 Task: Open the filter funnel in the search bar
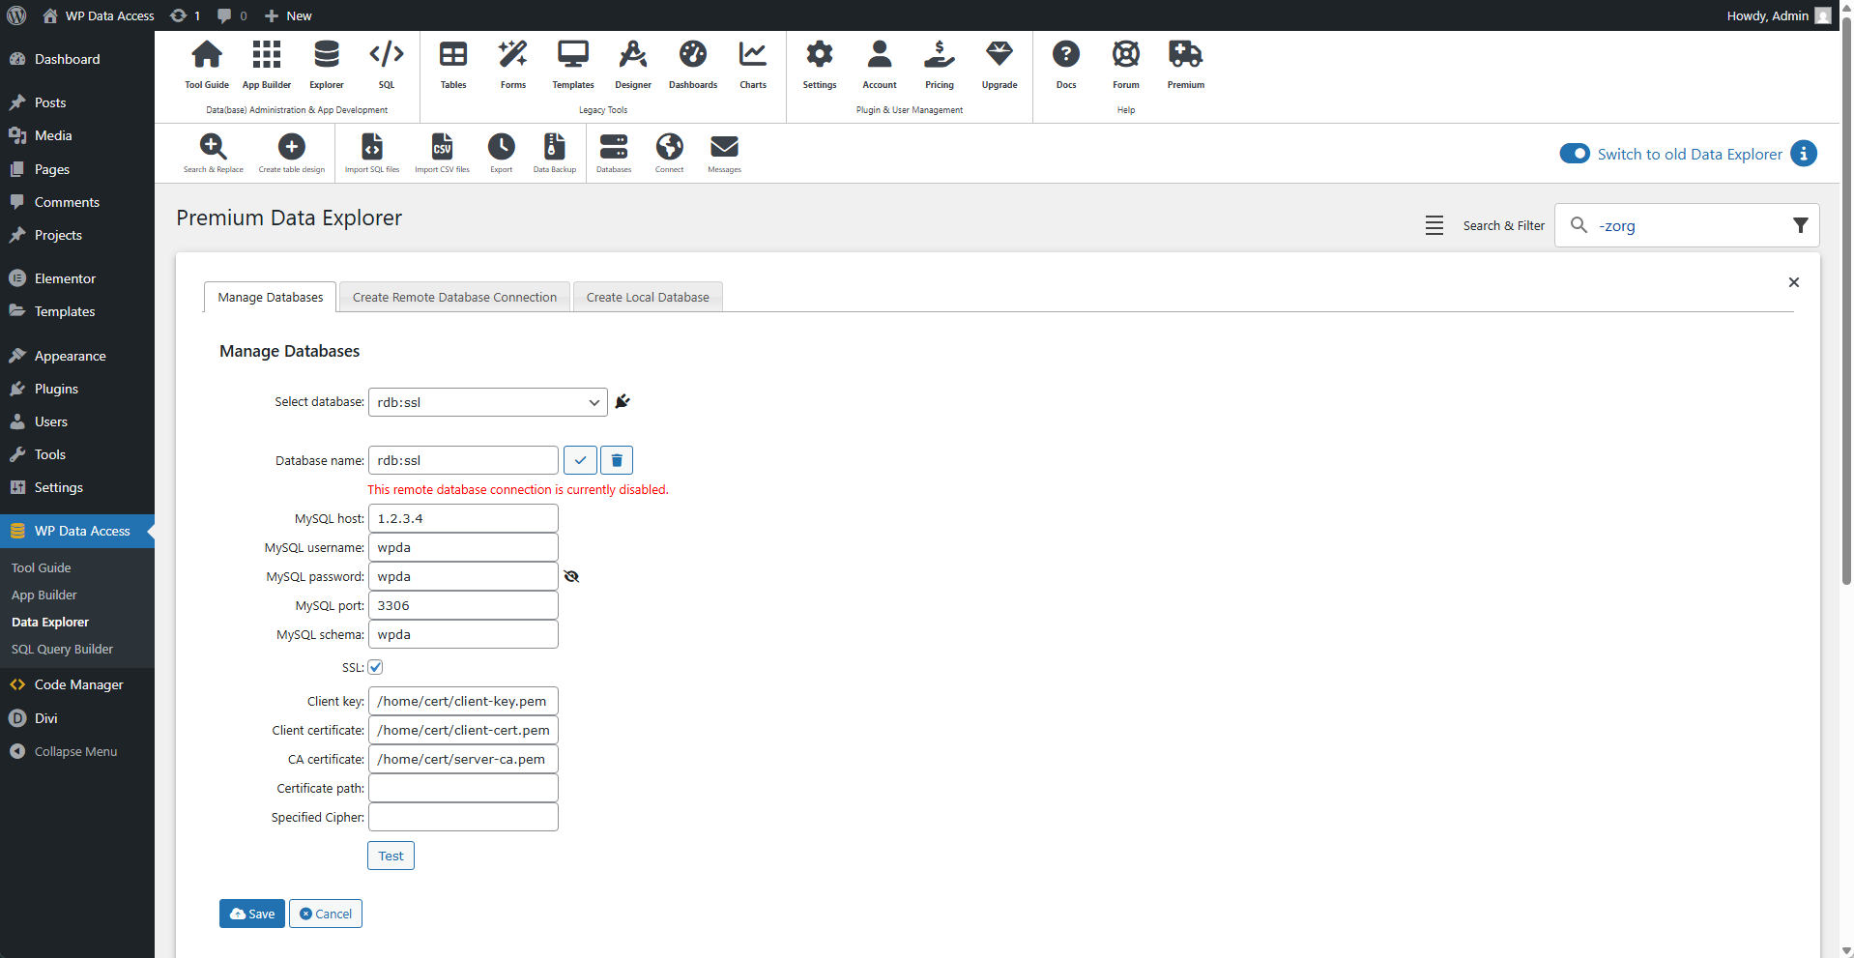click(x=1800, y=224)
